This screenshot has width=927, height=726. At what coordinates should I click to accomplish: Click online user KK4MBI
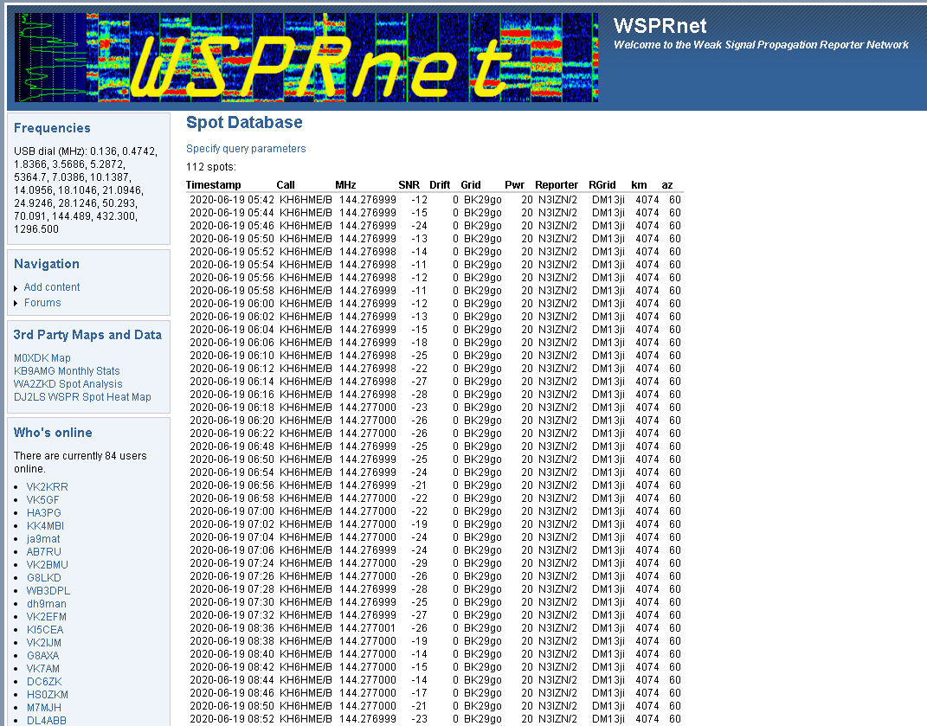tap(45, 526)
